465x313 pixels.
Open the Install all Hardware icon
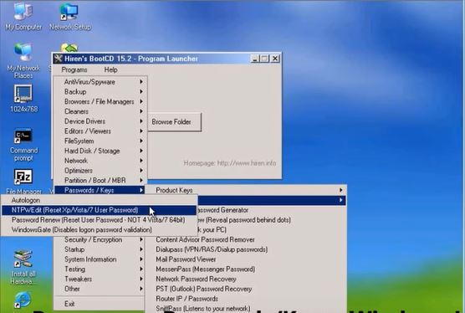[23, 266]
